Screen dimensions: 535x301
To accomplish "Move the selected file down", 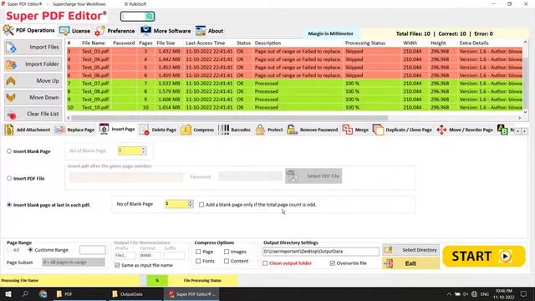I will point(33,98).
